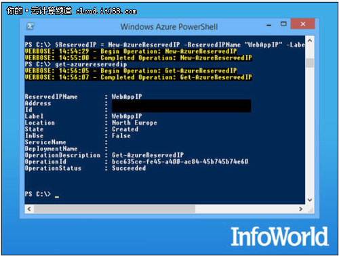Click the ServiceName field label

(x=45, y=142)
